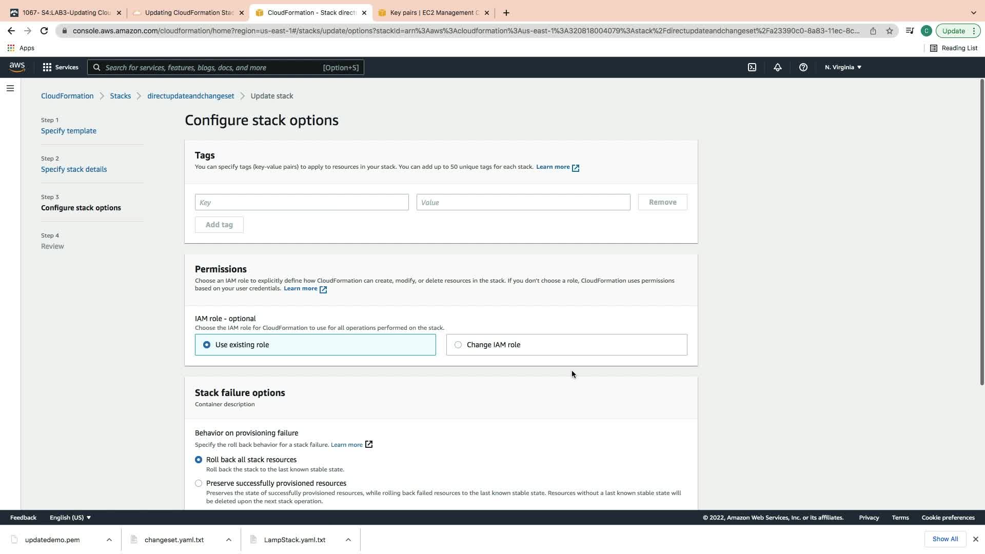
Task: Expand the N. Virginia region dropdown
Action: point(843,67)
